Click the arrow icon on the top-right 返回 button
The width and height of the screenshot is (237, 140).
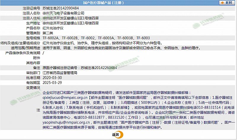[x=222, y=3]
